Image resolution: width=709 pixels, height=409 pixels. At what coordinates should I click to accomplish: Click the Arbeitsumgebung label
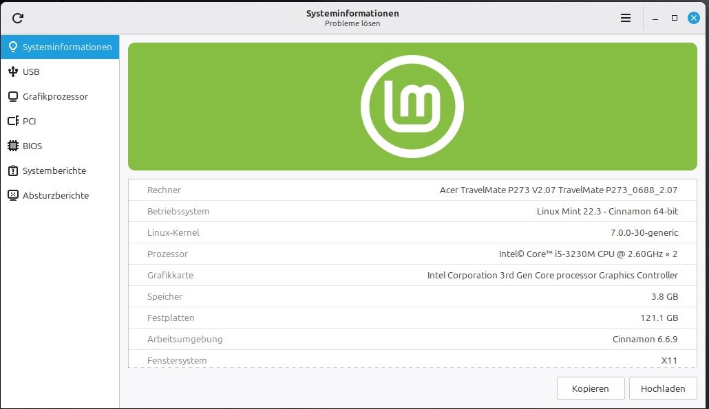click(184, 339)
